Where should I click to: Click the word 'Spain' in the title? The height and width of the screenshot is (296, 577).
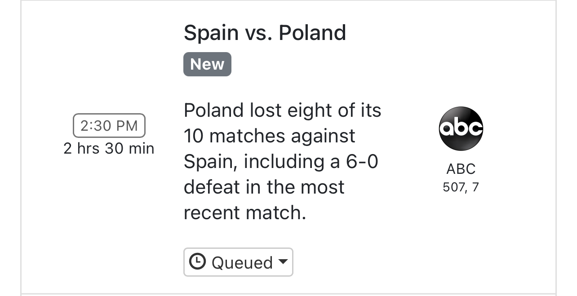click(211, 33)
